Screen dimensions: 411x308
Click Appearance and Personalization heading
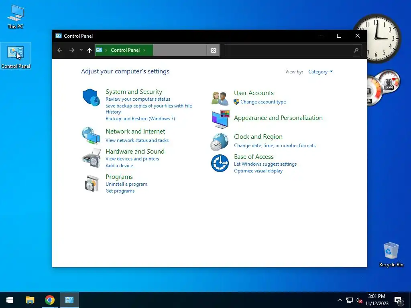tap(278, 118)
